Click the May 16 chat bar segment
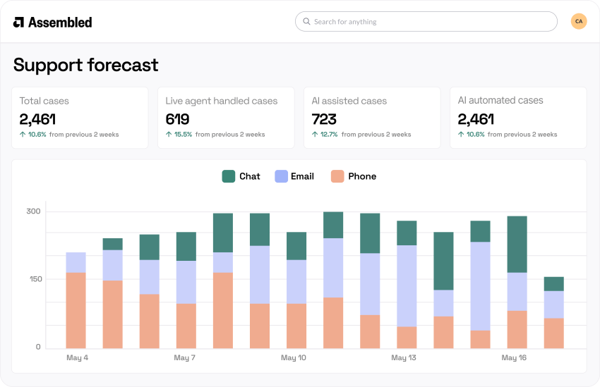Screen dimensions: 600x387 coord(517,245)
